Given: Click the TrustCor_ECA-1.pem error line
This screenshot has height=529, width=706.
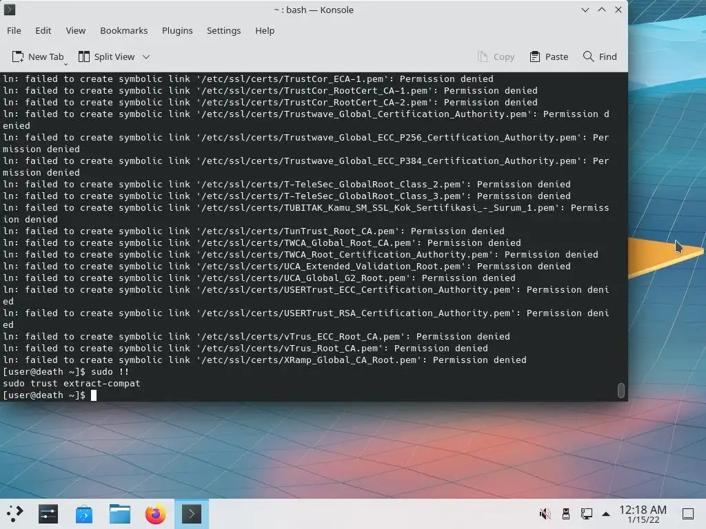Looking at the screenshot, I should click(x=248, y=79).
